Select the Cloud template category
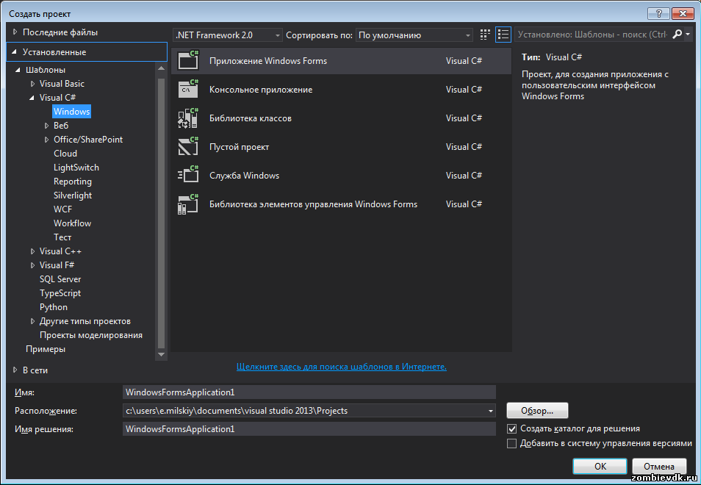Viewport: 701px width, 485px height. coord(65,154)
